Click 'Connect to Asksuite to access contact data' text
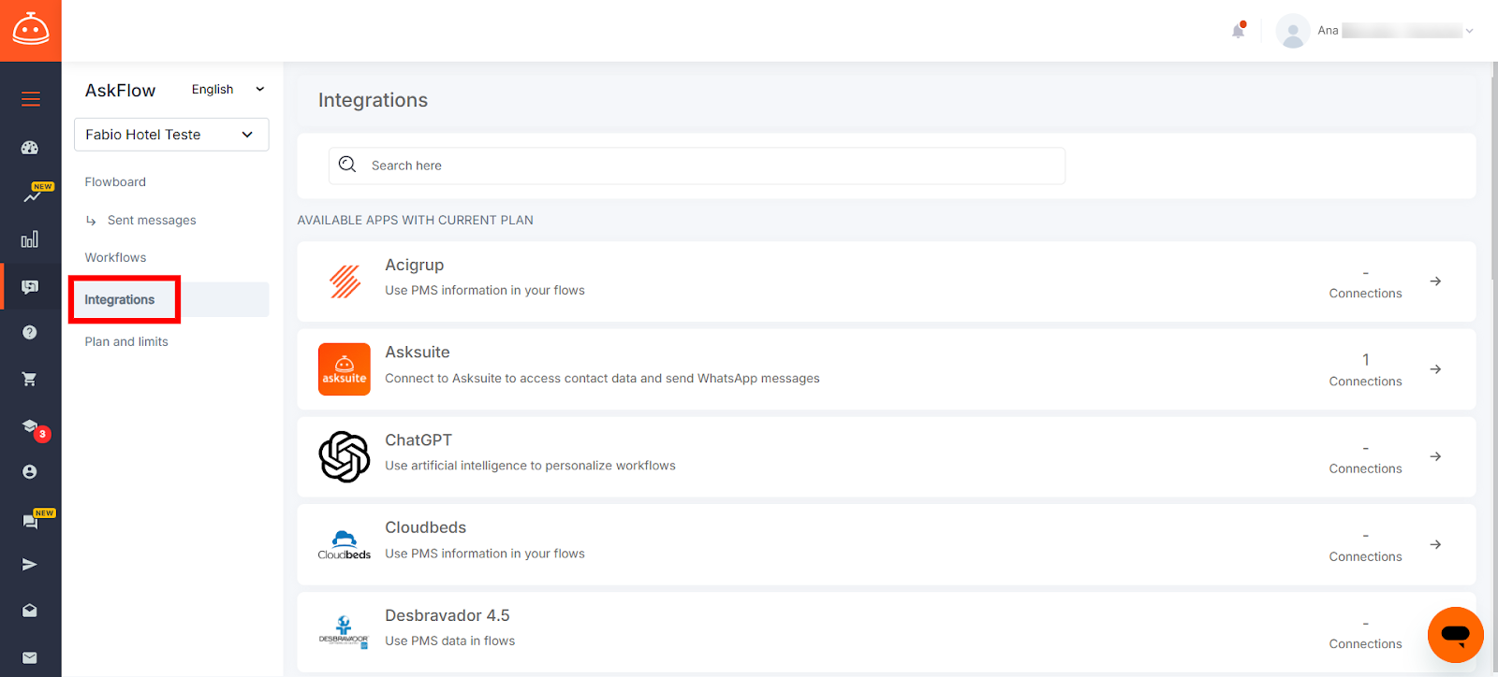 (602, 379)
